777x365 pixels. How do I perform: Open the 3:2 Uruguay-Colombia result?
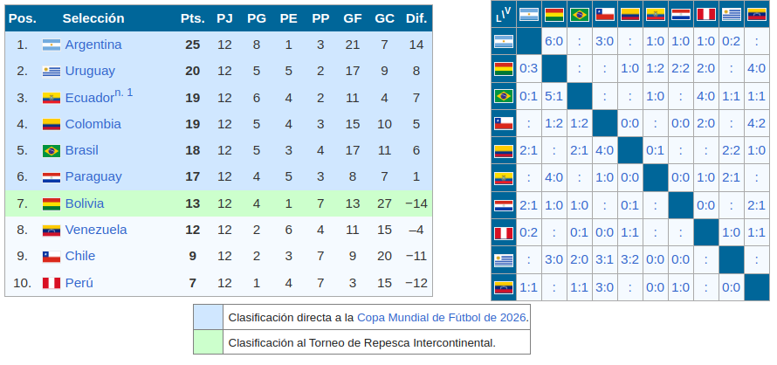coord(629,260)
